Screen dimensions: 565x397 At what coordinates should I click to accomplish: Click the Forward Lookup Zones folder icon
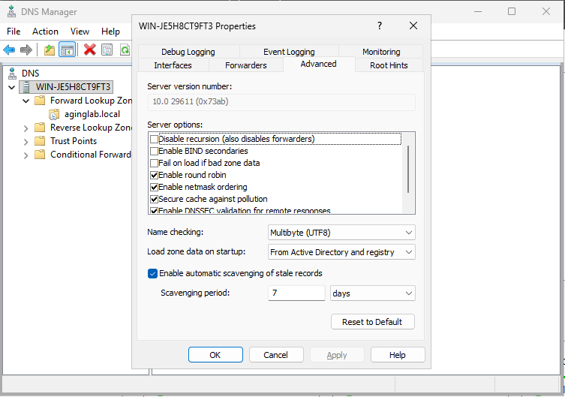pyautogui.click(x=40, y=100)
